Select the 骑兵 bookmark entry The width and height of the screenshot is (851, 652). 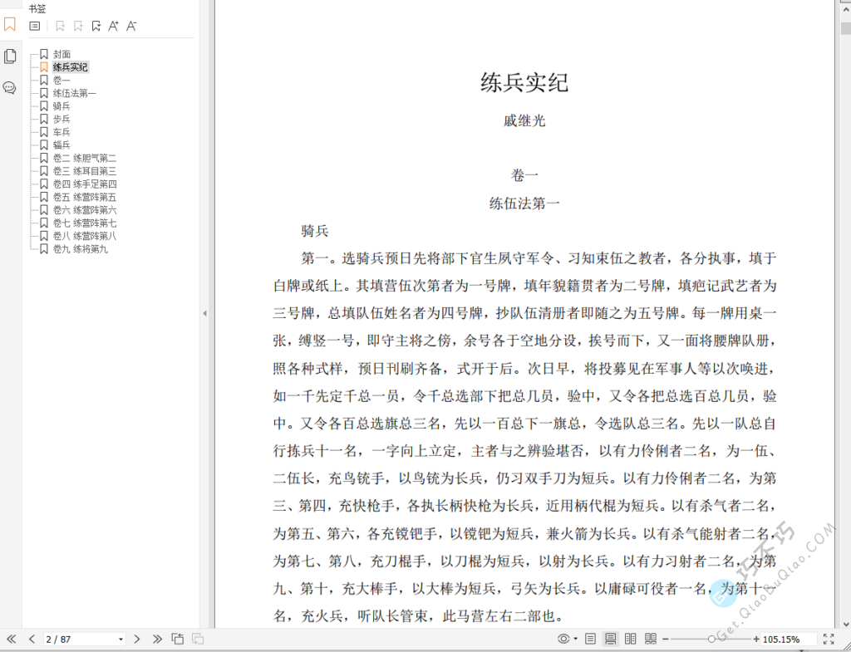pos(58,105)
